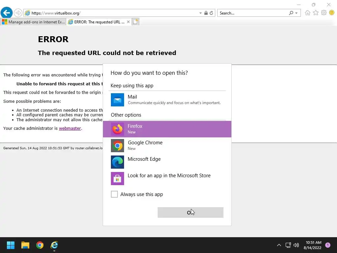Open the Home icon

pos(308,13)
